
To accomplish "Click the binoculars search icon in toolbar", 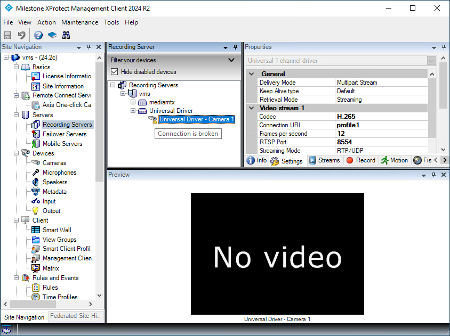I will pos(66,35).
